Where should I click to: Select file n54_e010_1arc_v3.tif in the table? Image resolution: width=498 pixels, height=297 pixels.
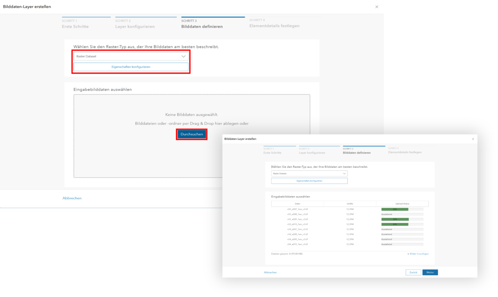[298, 244]
